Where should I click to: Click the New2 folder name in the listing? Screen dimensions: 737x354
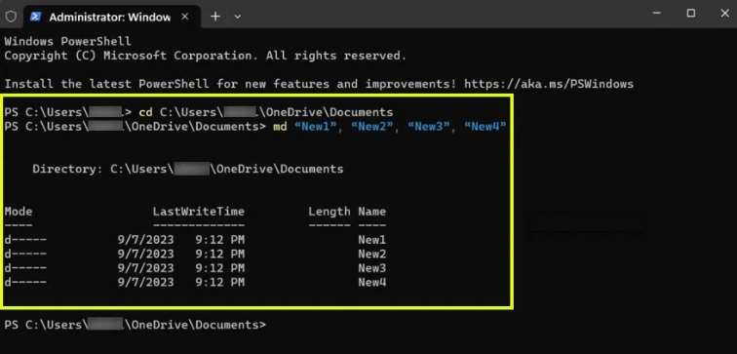[x=371, y=254]
